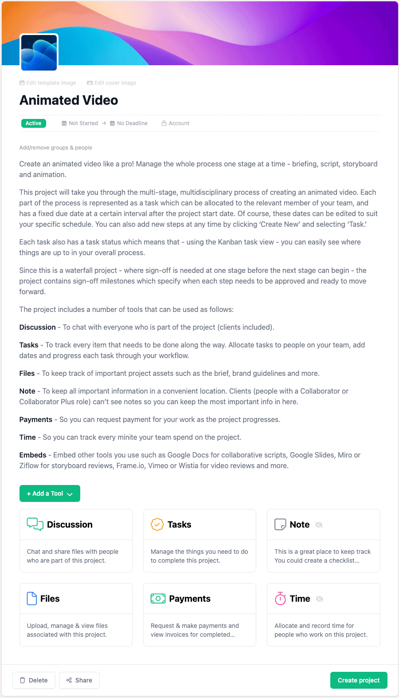
Task: Click the Tasks checkmark badge icon
Action: coord(157,524)
